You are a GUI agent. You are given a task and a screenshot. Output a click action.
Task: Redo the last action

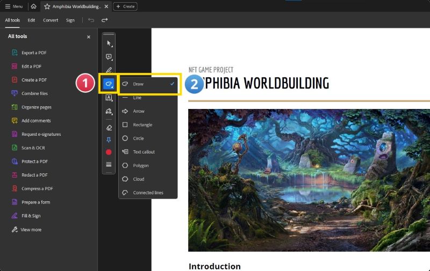click(104, 20)
